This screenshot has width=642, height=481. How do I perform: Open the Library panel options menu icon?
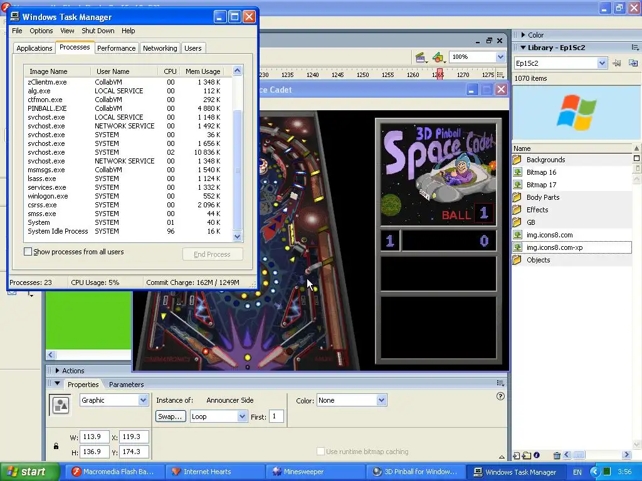[x=635, y=48]
